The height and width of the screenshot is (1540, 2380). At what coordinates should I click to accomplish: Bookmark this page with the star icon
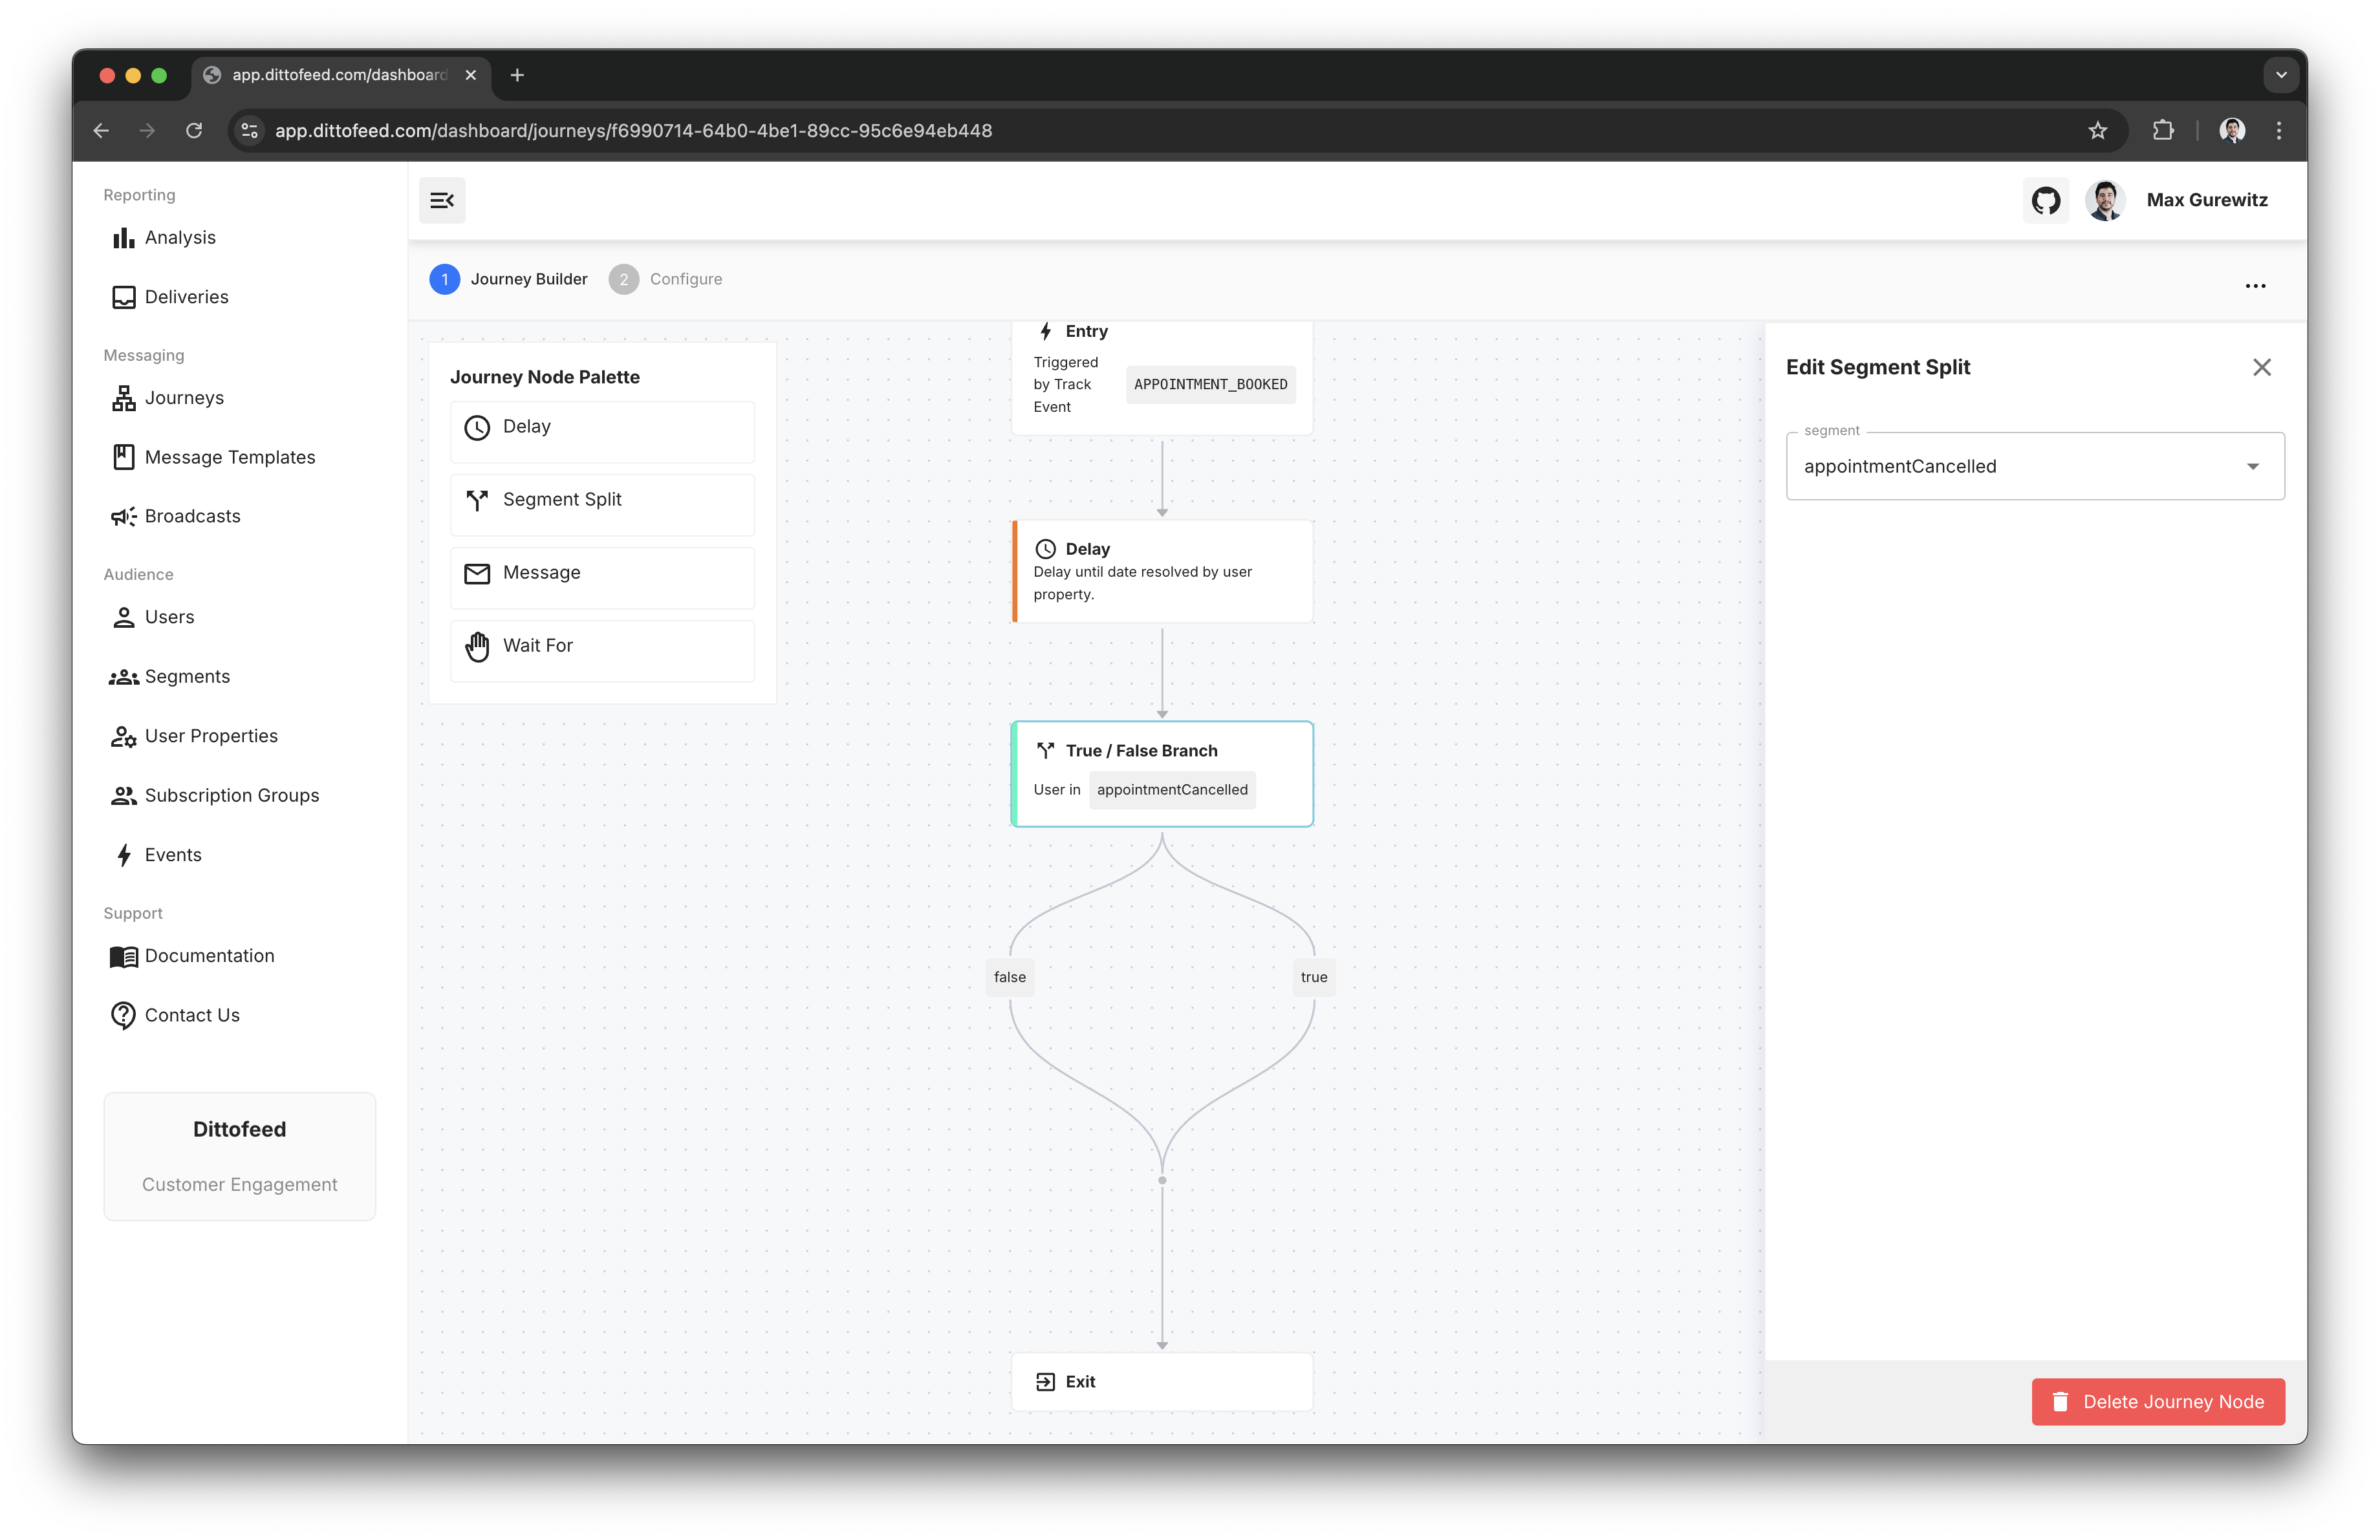[2097, 131]
